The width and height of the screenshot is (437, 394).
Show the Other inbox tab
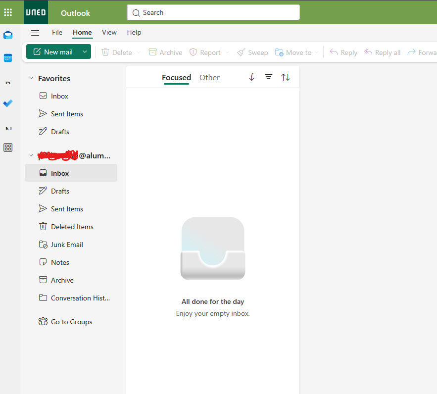pos(209,77)
